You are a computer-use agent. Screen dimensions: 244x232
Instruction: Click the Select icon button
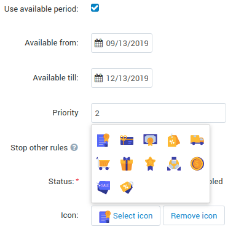[125, 215]
